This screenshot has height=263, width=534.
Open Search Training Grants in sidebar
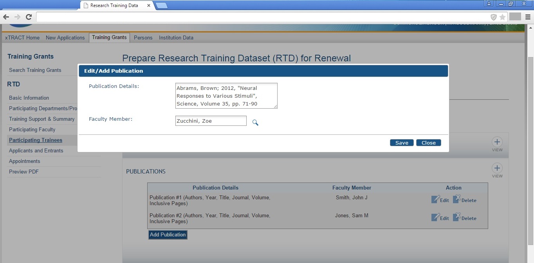pos(35,70)
